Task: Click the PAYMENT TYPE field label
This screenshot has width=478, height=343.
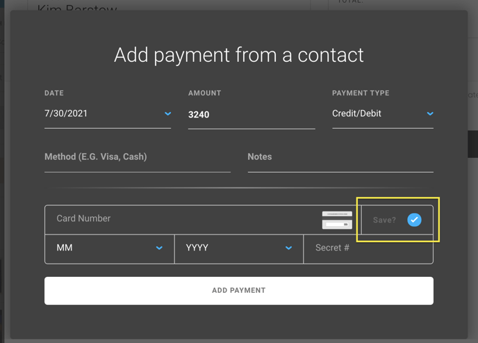Action: pyautogui.click(x=361, y=93)
